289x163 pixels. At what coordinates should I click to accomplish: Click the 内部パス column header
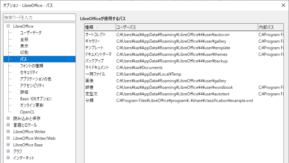pyautogui.click(x=270, y=27)
